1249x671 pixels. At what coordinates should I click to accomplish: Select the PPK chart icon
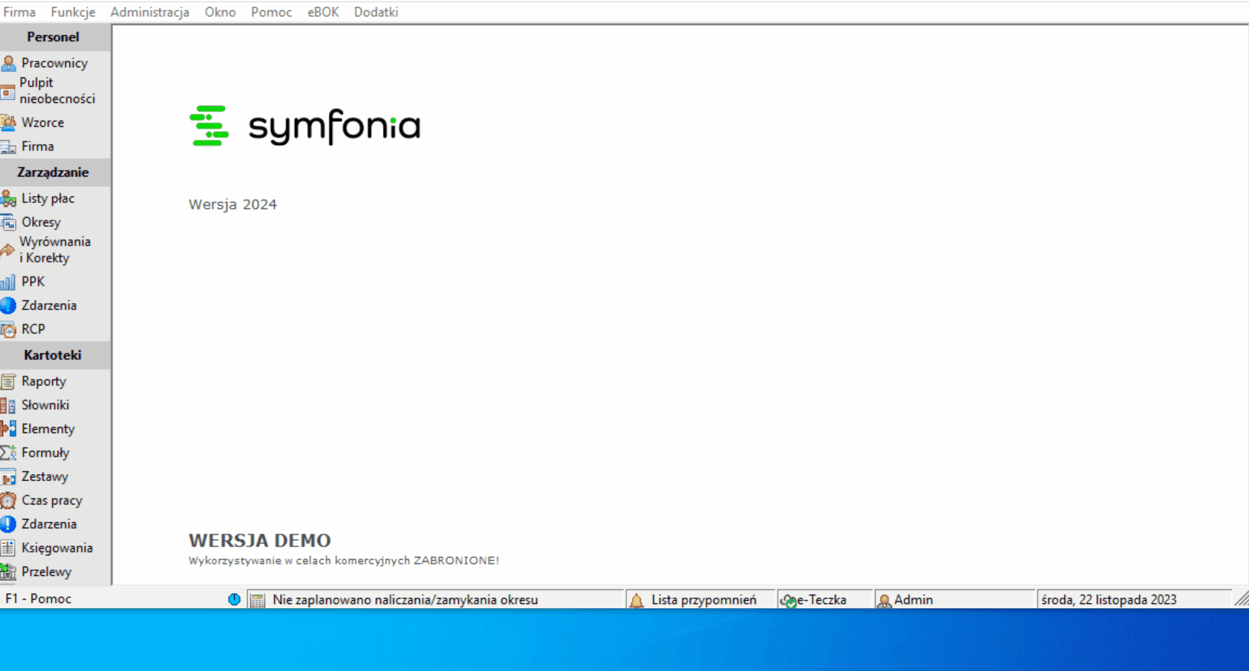point(9,282)
